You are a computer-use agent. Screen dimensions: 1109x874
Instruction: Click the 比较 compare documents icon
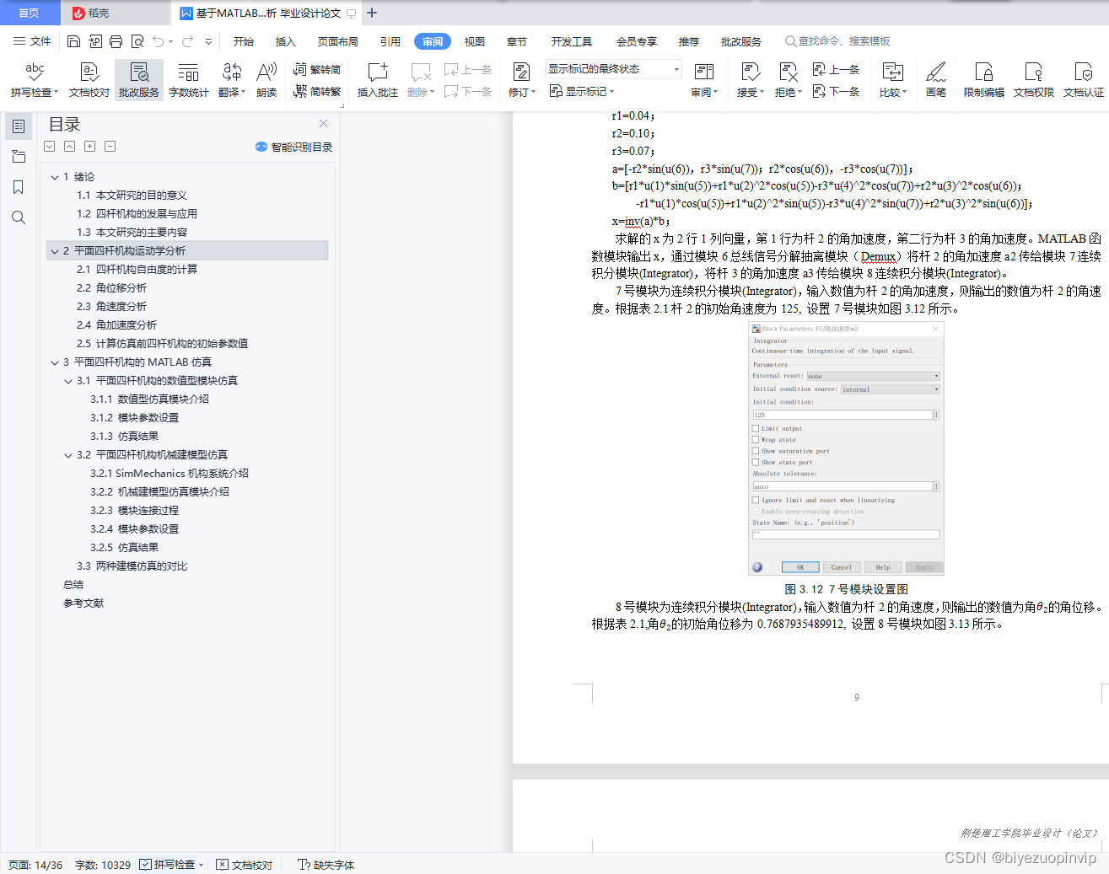(x=893, y=80)
